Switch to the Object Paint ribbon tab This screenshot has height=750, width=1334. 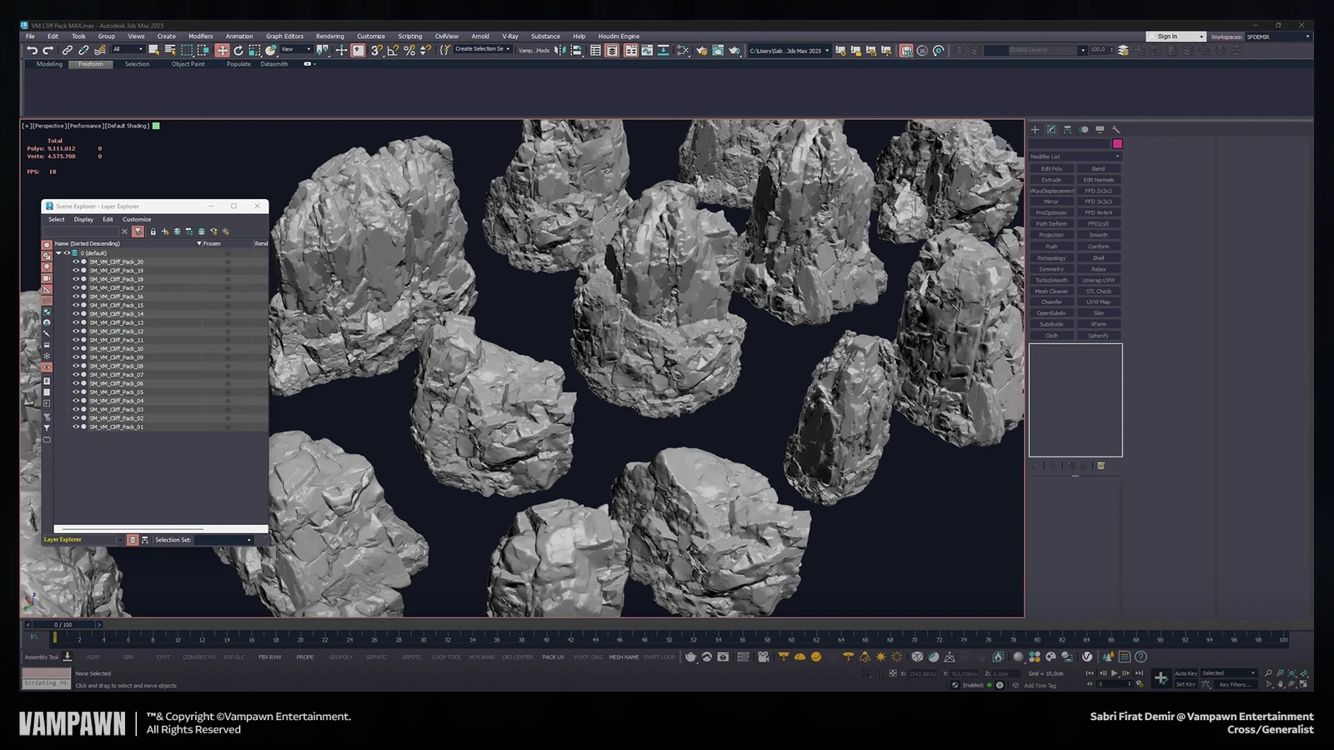point(188,64)
